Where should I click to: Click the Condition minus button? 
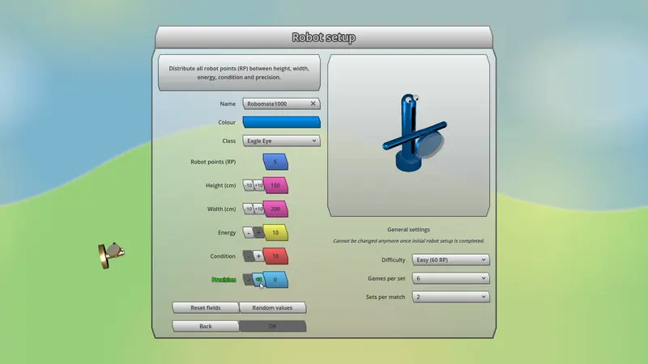pos(249,256)
